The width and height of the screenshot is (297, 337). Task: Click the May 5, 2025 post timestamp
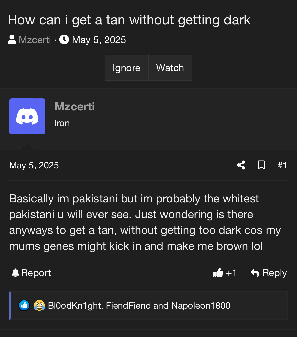tap(34, 165)
